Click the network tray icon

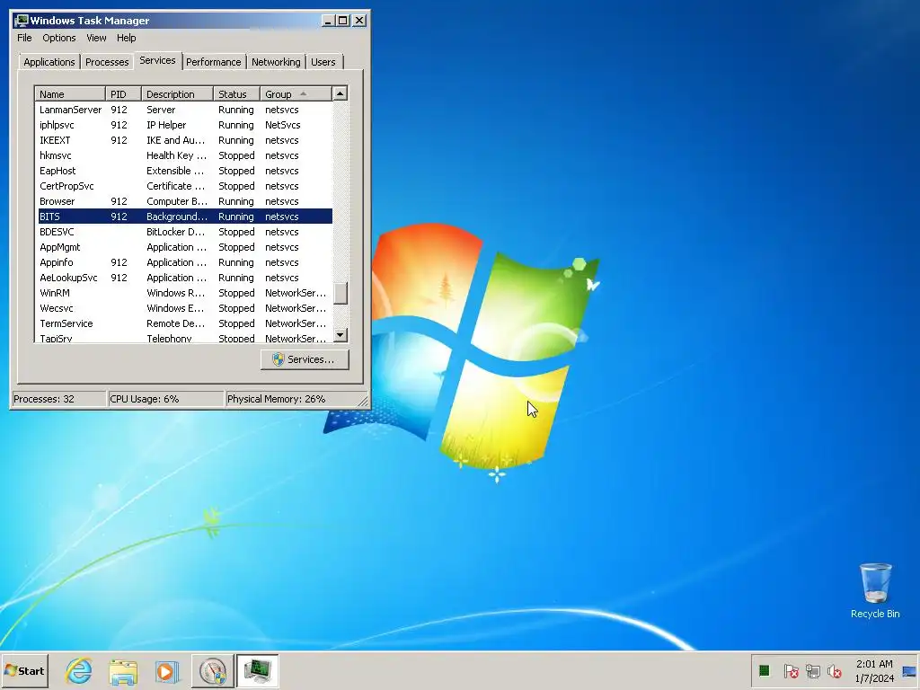[x=812, y=670]
